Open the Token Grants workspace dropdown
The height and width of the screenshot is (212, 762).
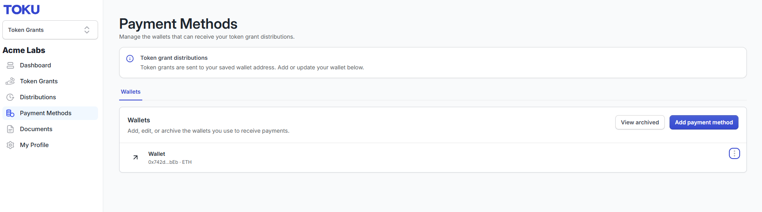(50, 30)
